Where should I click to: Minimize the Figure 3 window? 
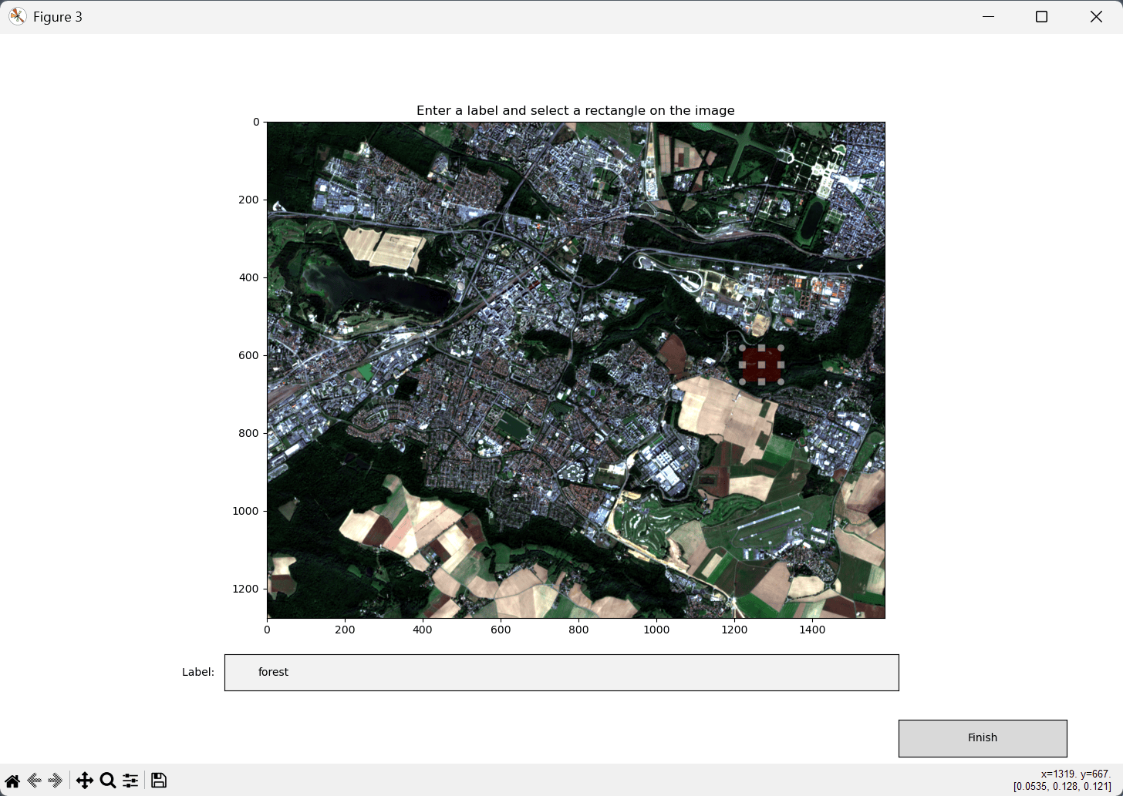(988, 17)
